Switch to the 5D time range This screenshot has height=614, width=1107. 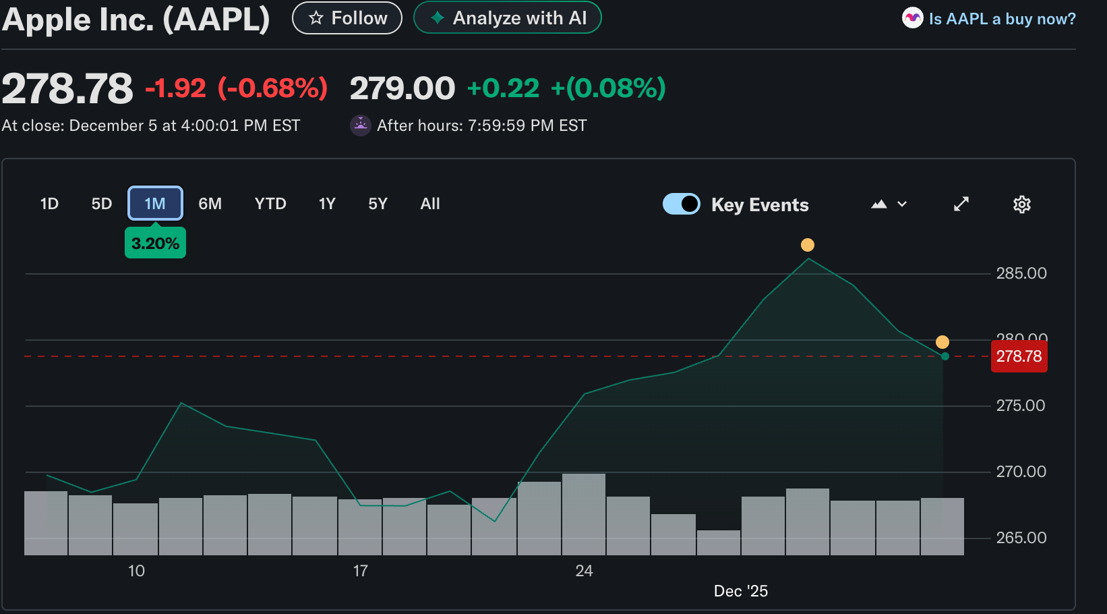(x=102, y=204)
